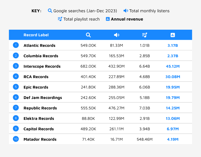This screenshot has width=201, height=157.
Task: Click the 71.40K searches cell for Matador
Action: point(88,139)
